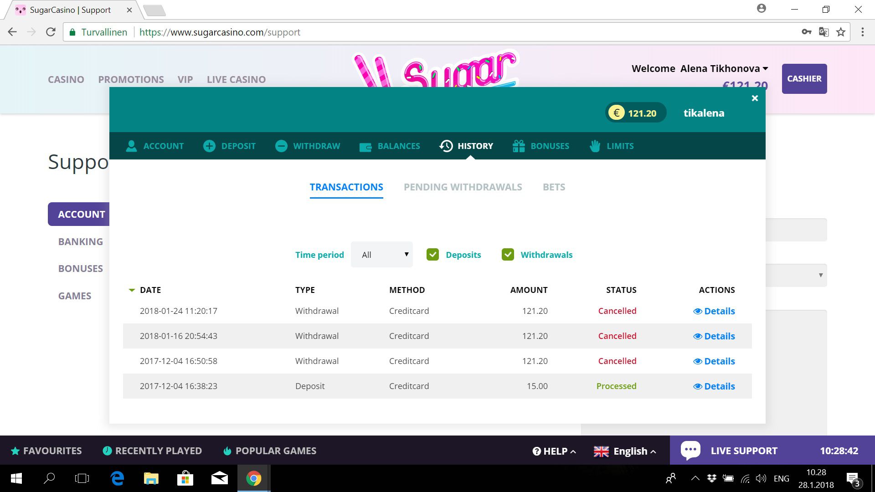Bookmark this page with star icon
The image size is (875, 492).
pos(841,32)
